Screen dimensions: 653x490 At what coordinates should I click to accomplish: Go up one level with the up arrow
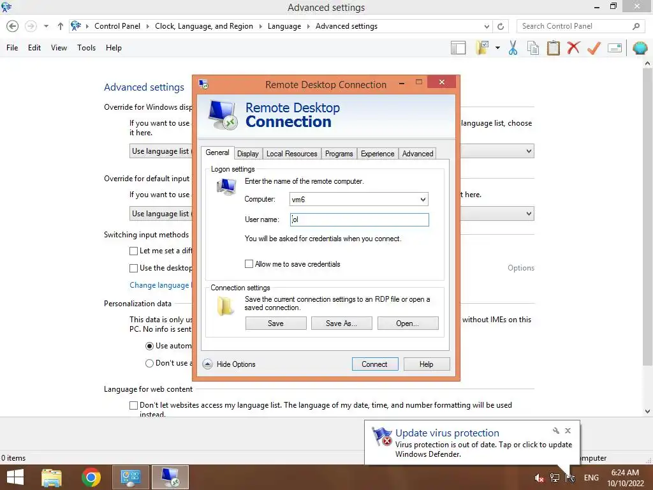pos(61,26)
